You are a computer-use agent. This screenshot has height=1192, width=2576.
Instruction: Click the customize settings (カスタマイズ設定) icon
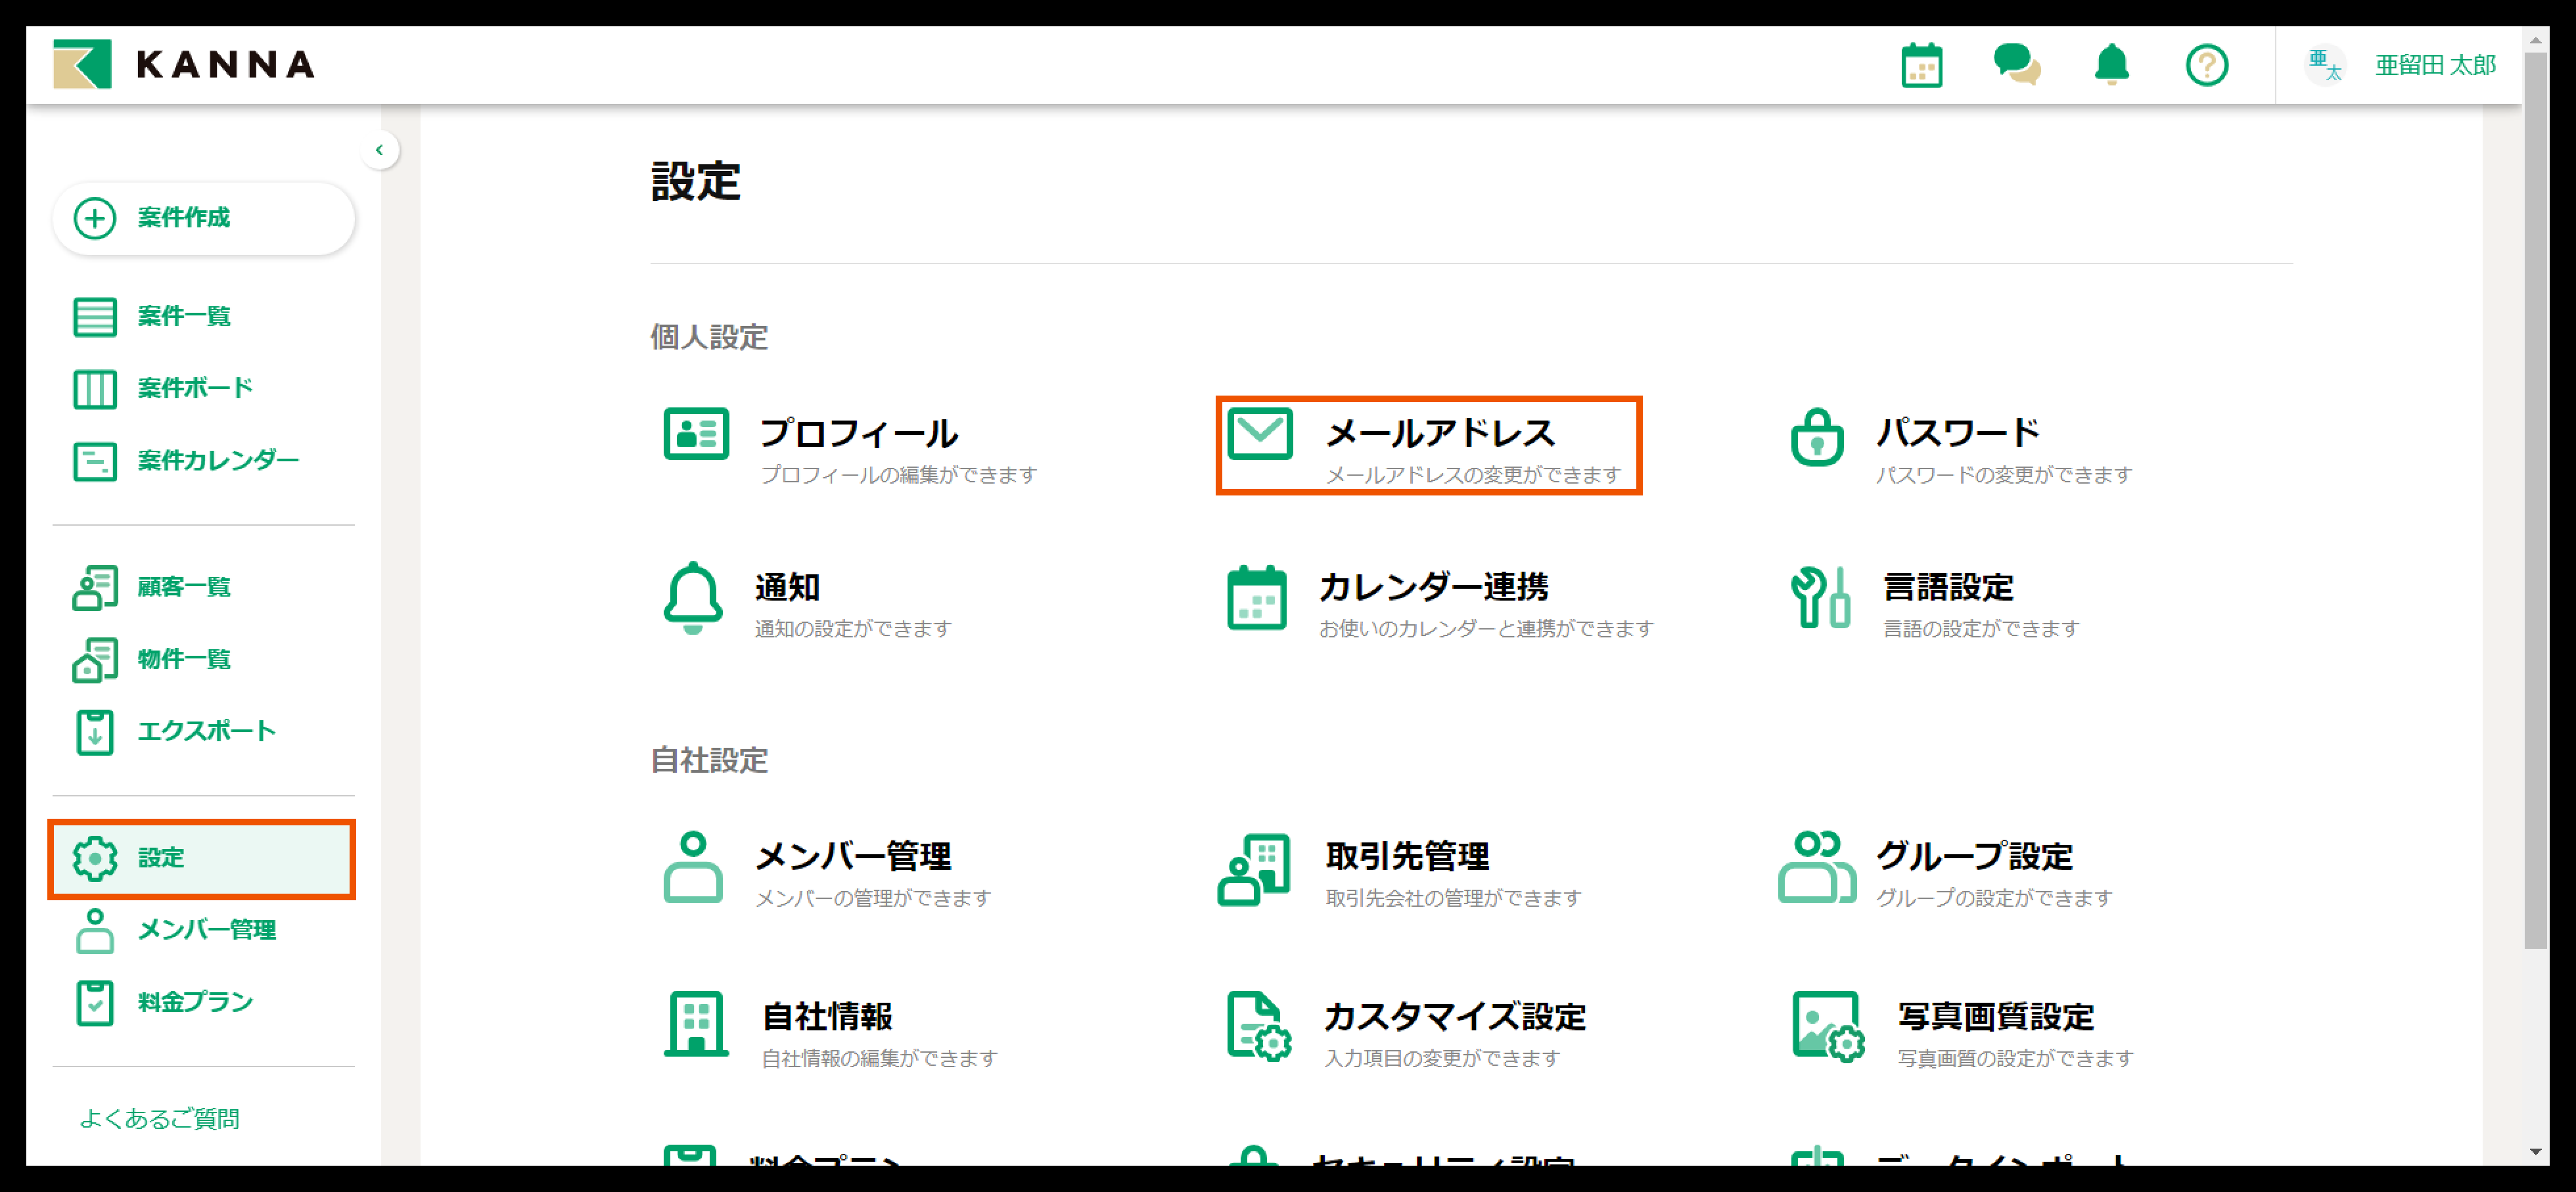(1258, 1026)
